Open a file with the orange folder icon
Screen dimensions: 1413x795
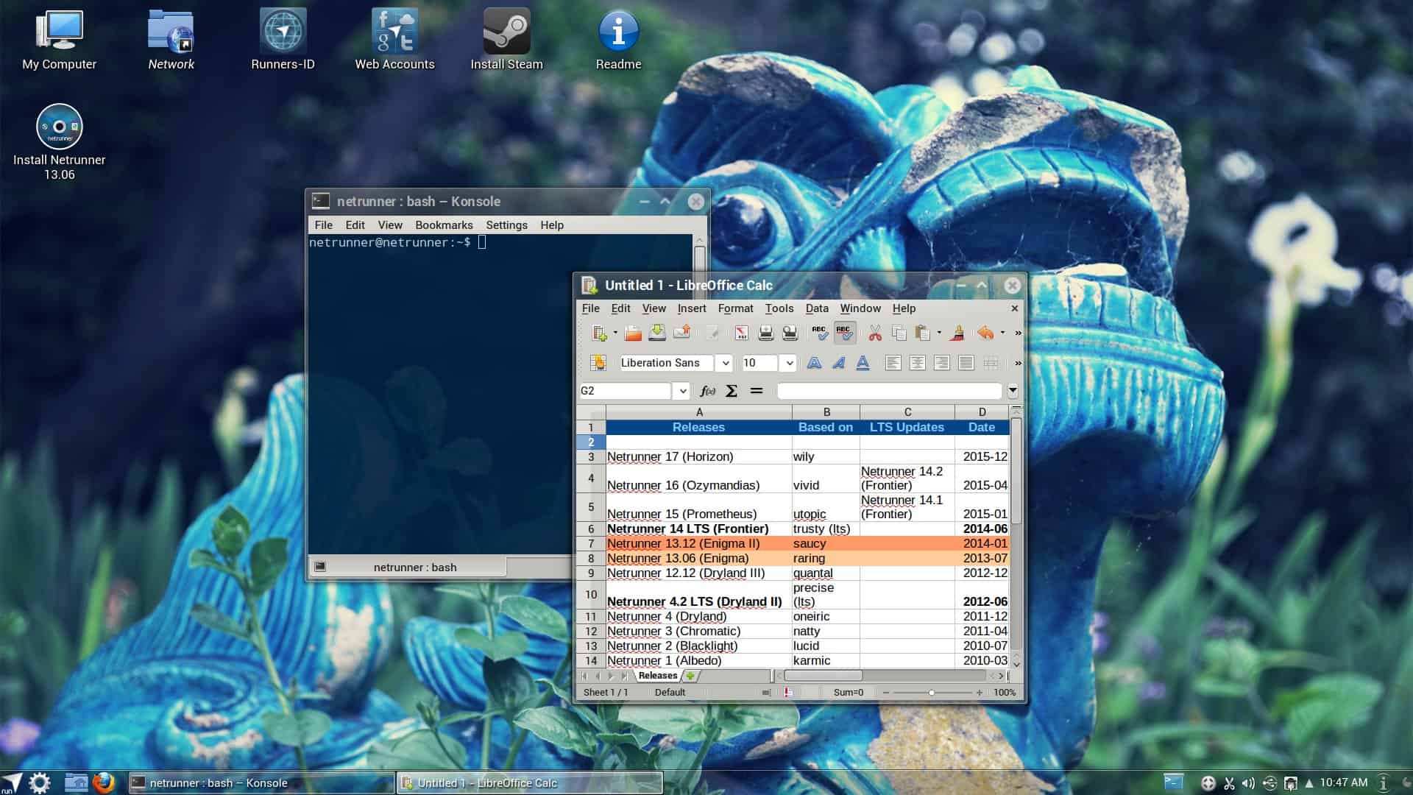click(x=633, y=333)
